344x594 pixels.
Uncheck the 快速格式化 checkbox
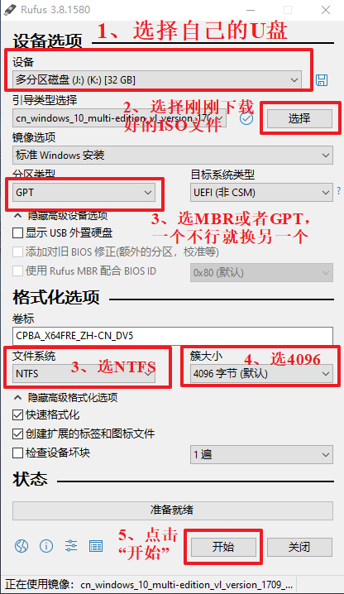click(x=18, y=414)
